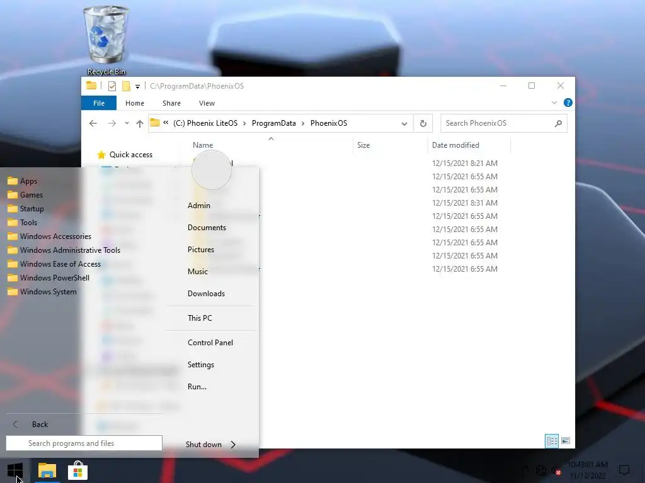Open Admin from the Start menu
Screen dimensions: 645x483
coord(199,206)
